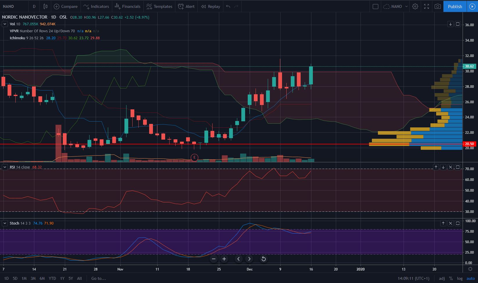Click the Publish button
This screenshot has width=478, height=283.
[x=455, y=6]
